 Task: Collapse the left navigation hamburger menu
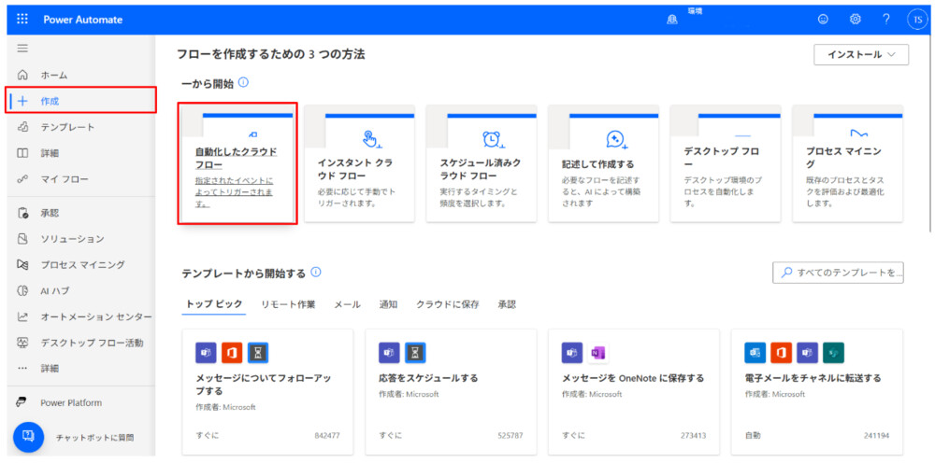tap(22, 49)
